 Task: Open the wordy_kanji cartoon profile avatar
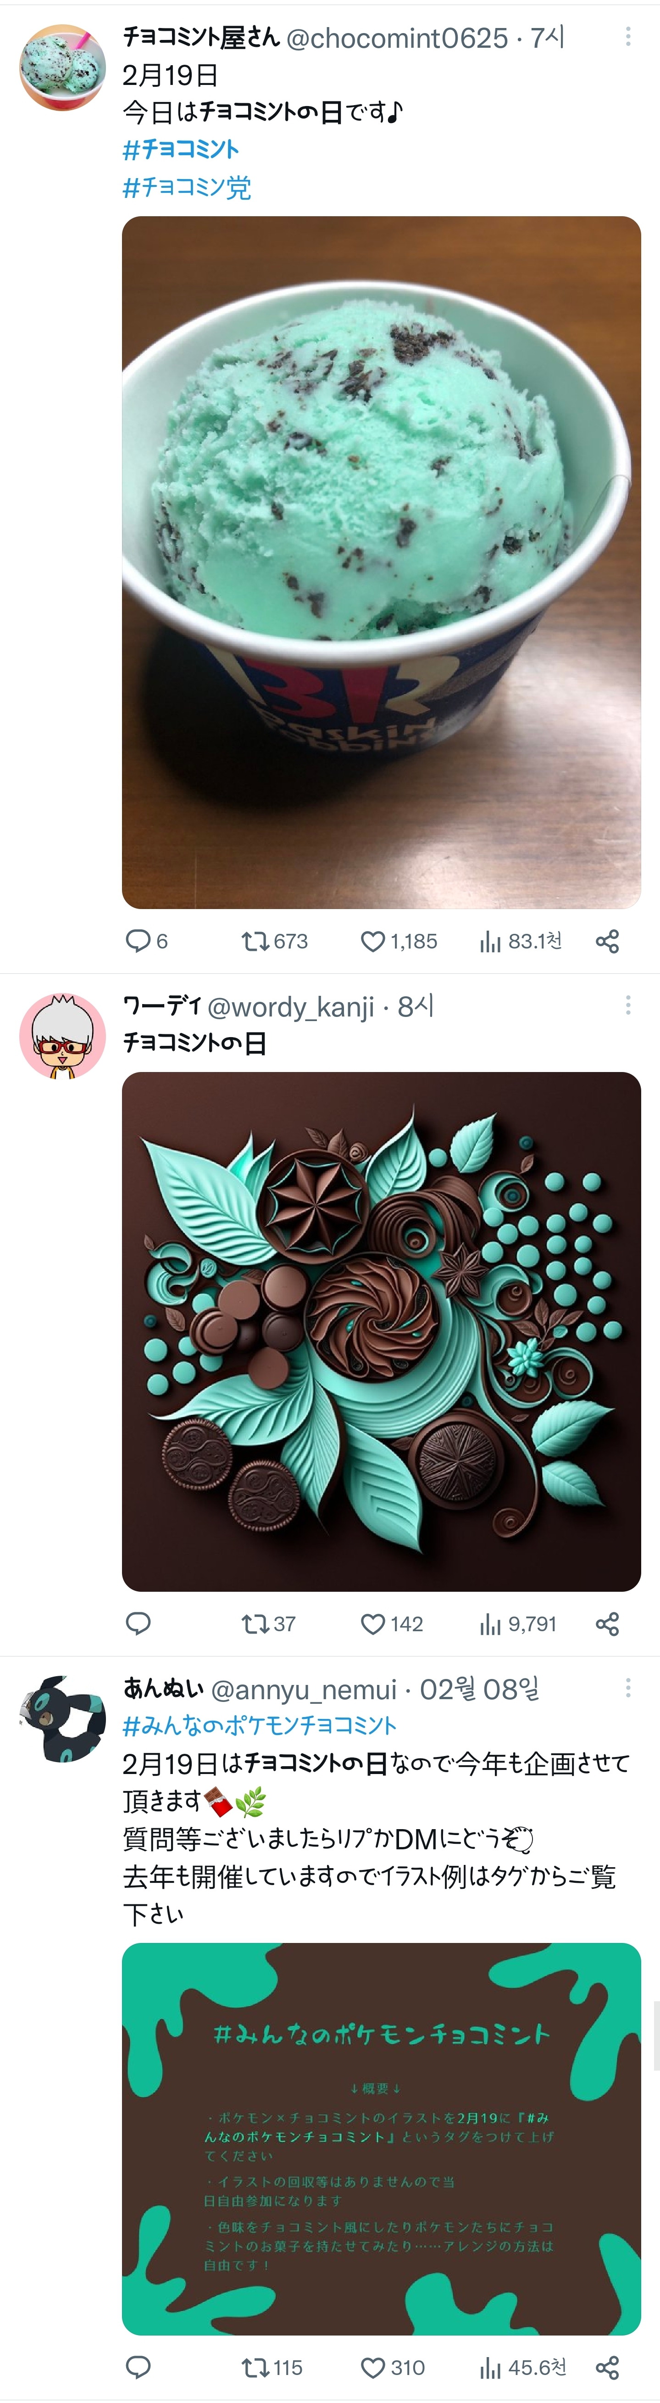pos(62,1035)
